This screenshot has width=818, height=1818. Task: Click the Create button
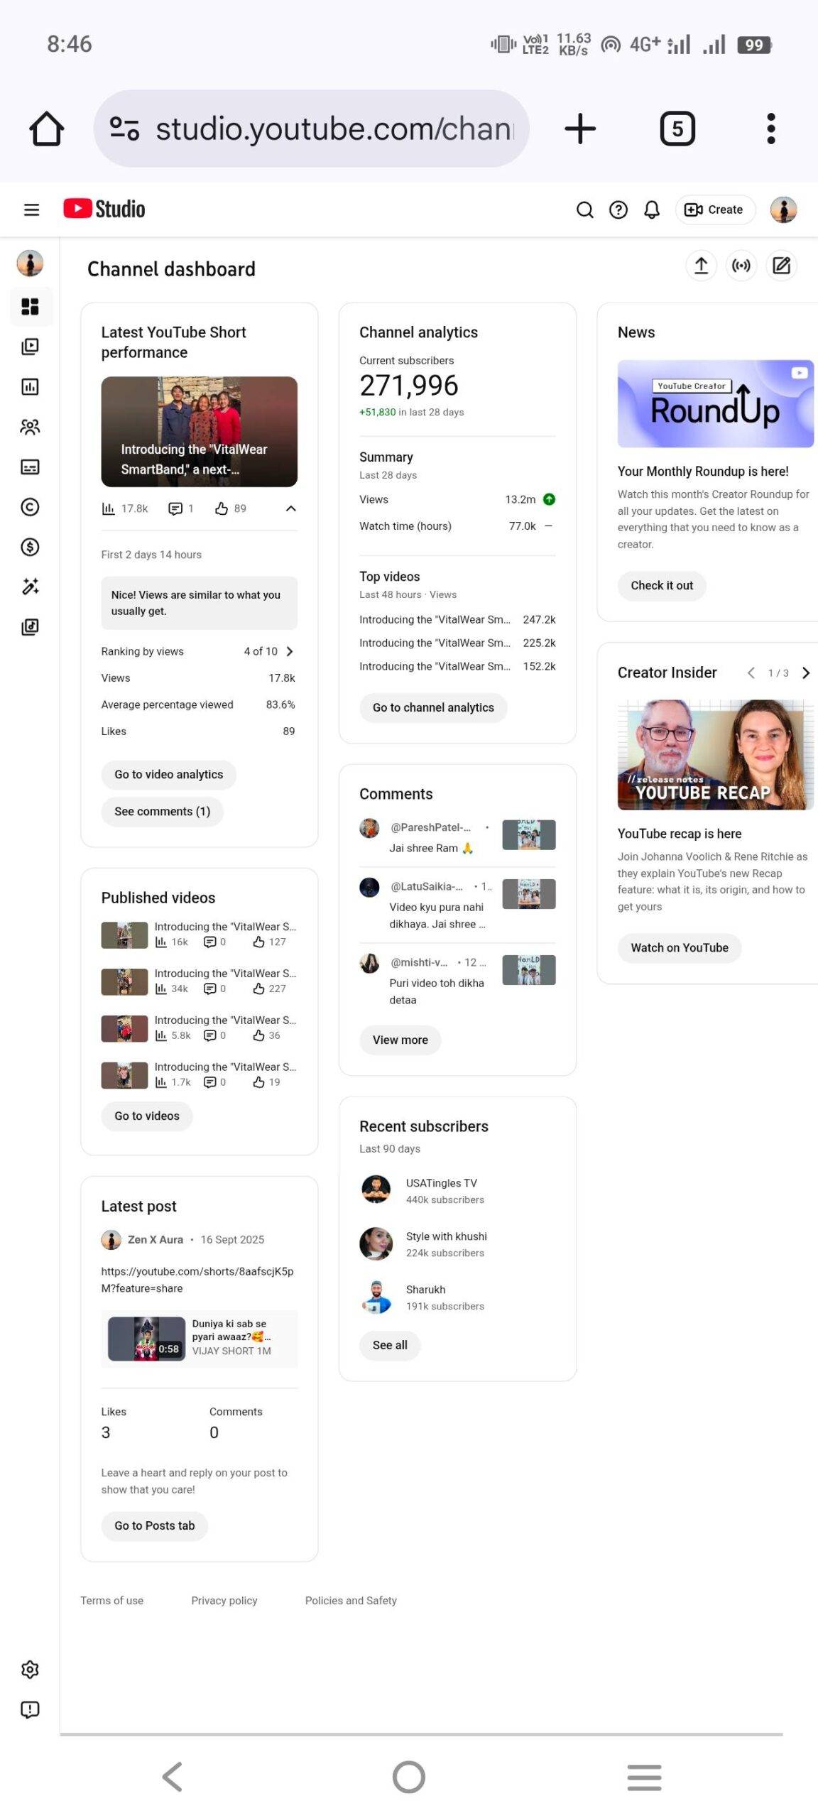[x=714, y=209]
